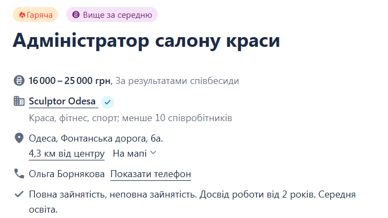Click the company building icon

[x=19, y=101]
